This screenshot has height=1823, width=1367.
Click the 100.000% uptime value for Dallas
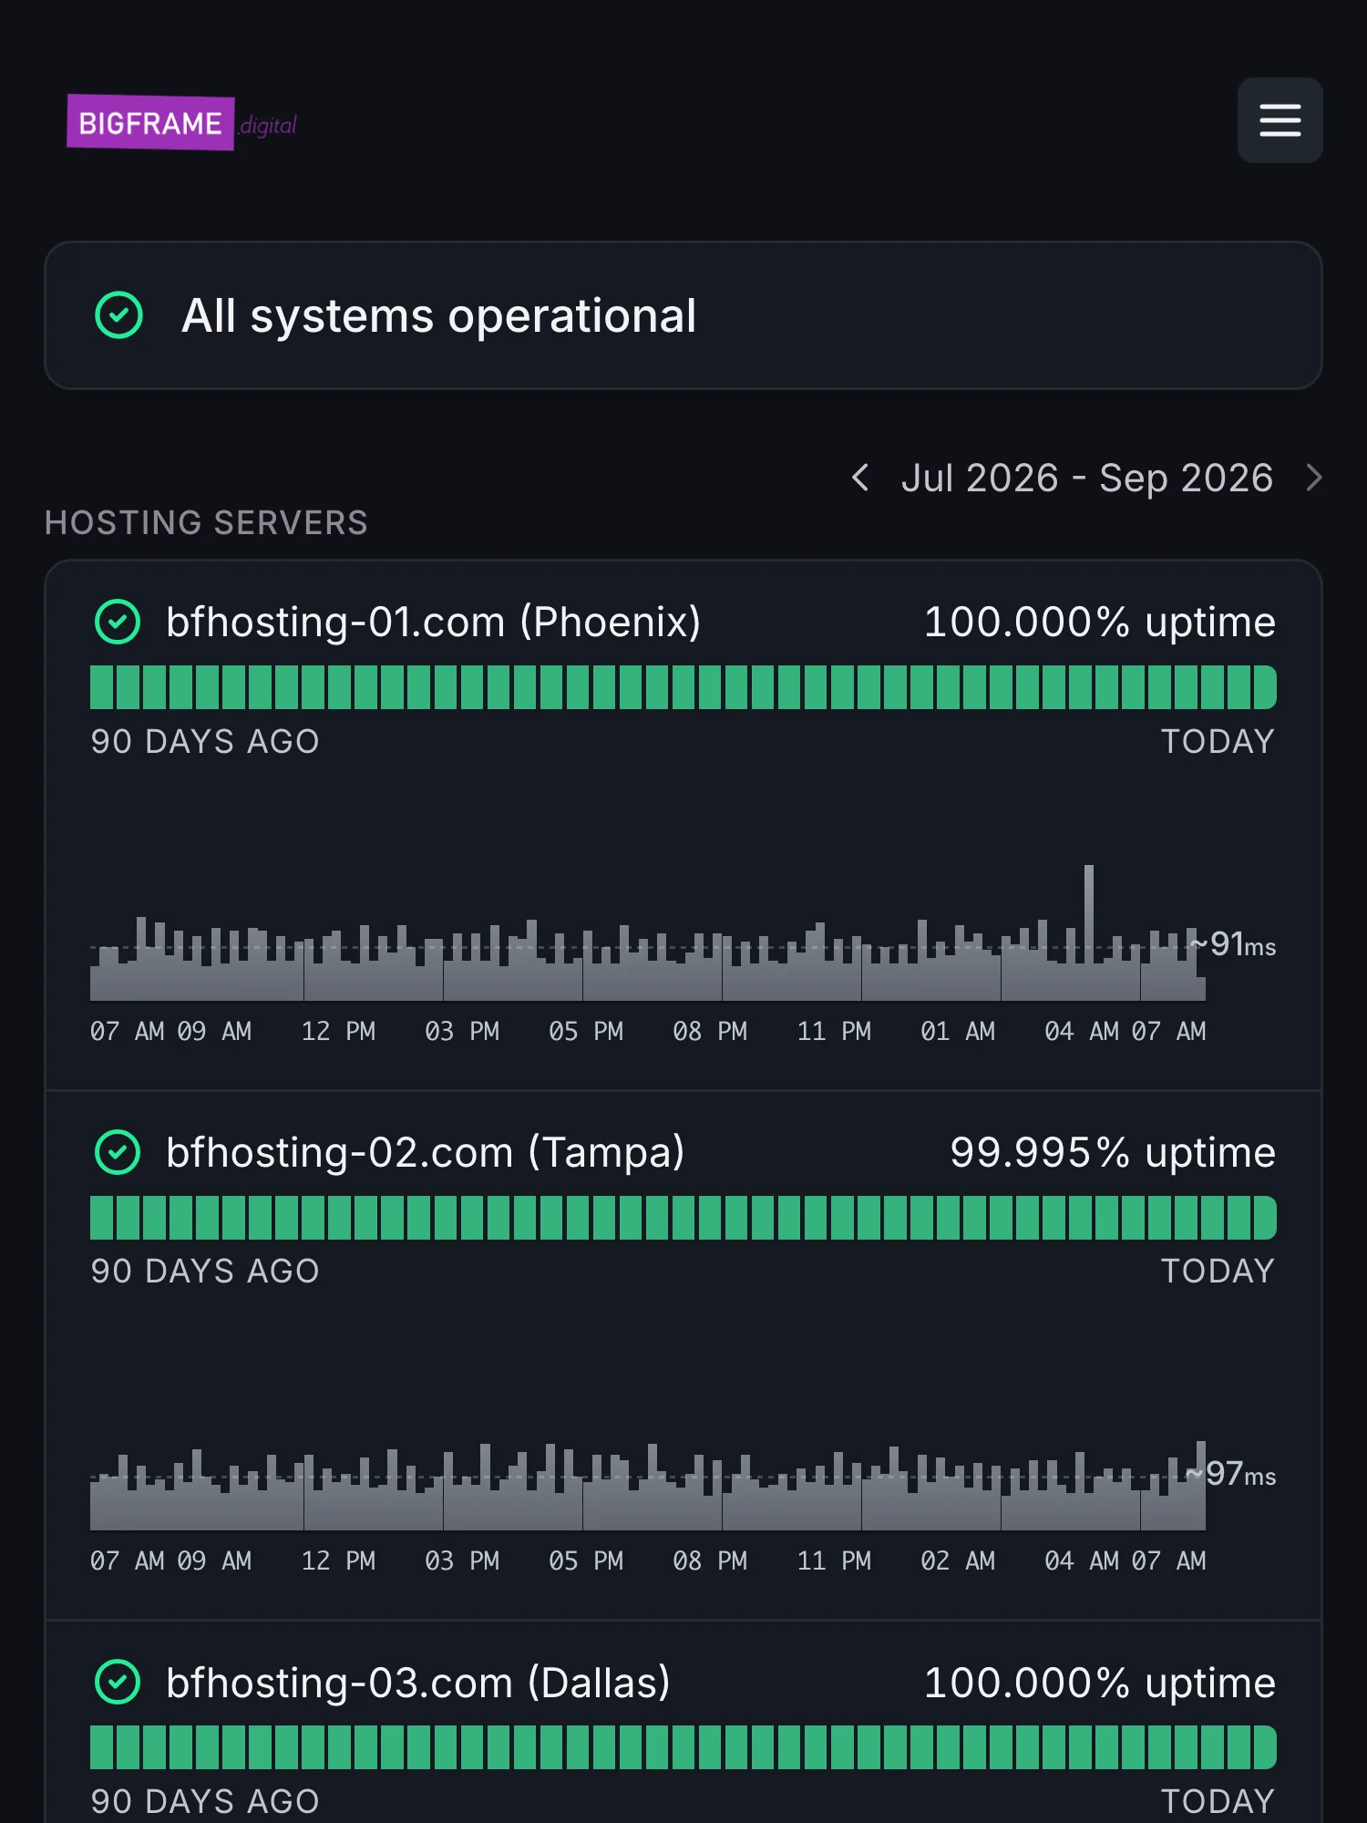point(1099,1682)
